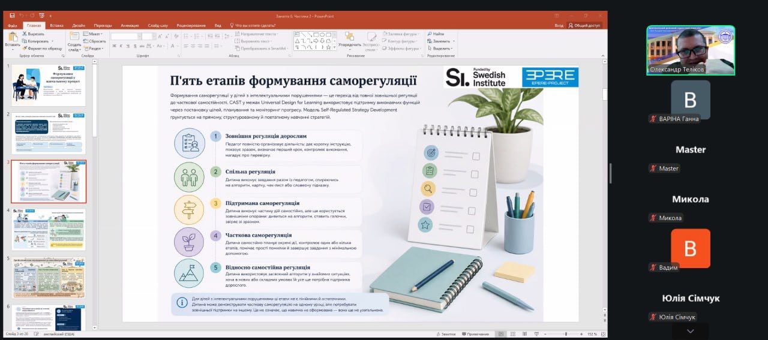Click Найти search button
The width and height of the screenshot is (768, 340).
point(436,34)
